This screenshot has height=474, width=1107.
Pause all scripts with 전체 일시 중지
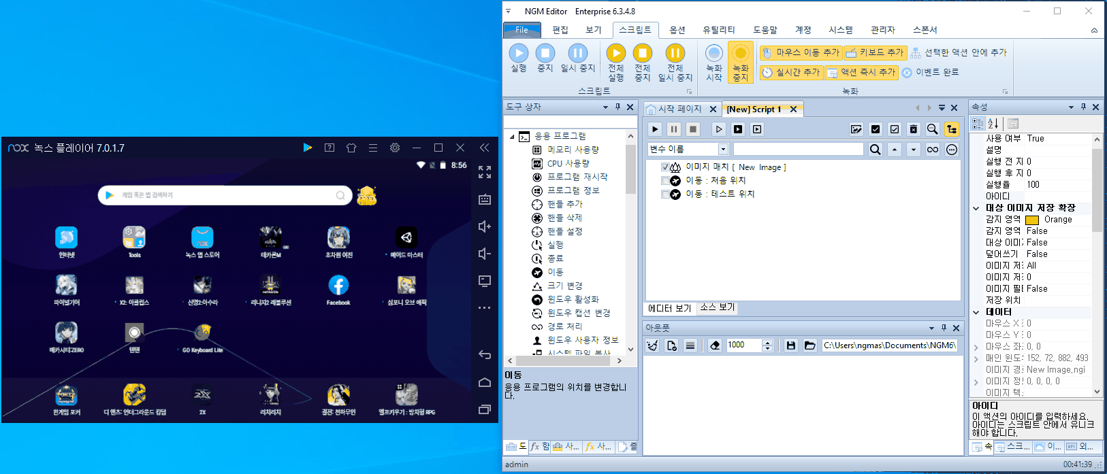point(675,63)
